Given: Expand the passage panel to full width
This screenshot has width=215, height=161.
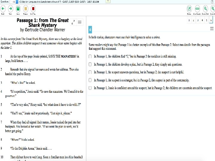Looking at the screenshot, I should tap(73, 22).
